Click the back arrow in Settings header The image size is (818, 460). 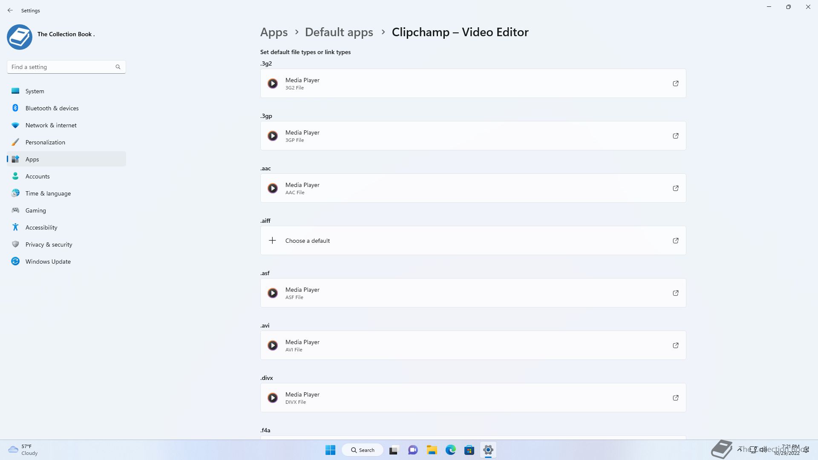(x=10, y=10)
